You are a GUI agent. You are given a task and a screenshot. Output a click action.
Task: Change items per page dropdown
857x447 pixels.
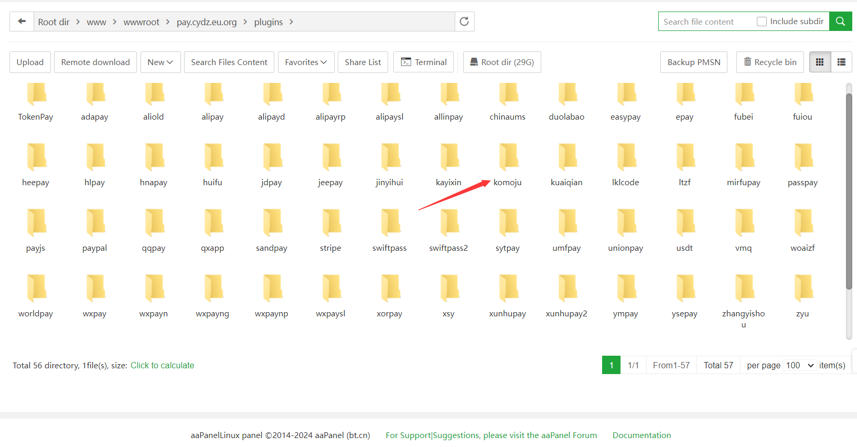point(799,365)
